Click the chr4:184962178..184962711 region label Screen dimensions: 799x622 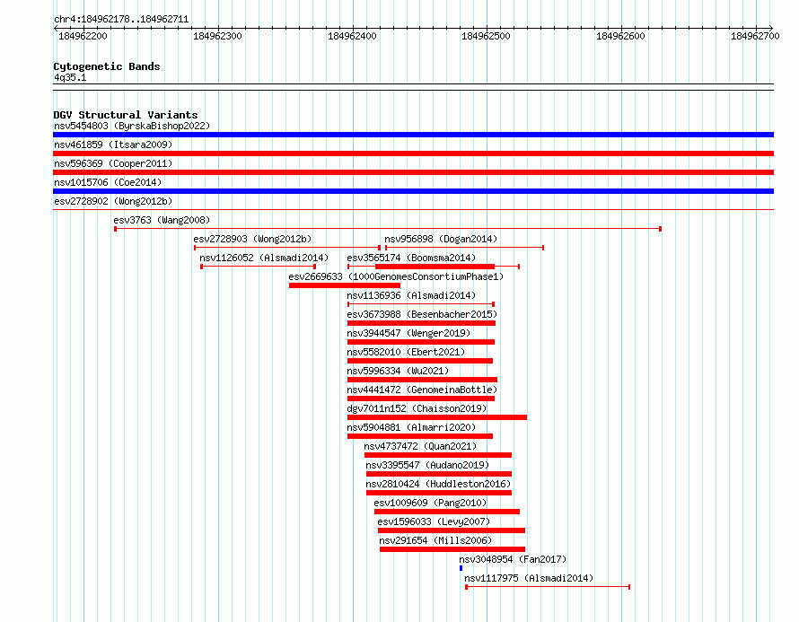[121, 20]
